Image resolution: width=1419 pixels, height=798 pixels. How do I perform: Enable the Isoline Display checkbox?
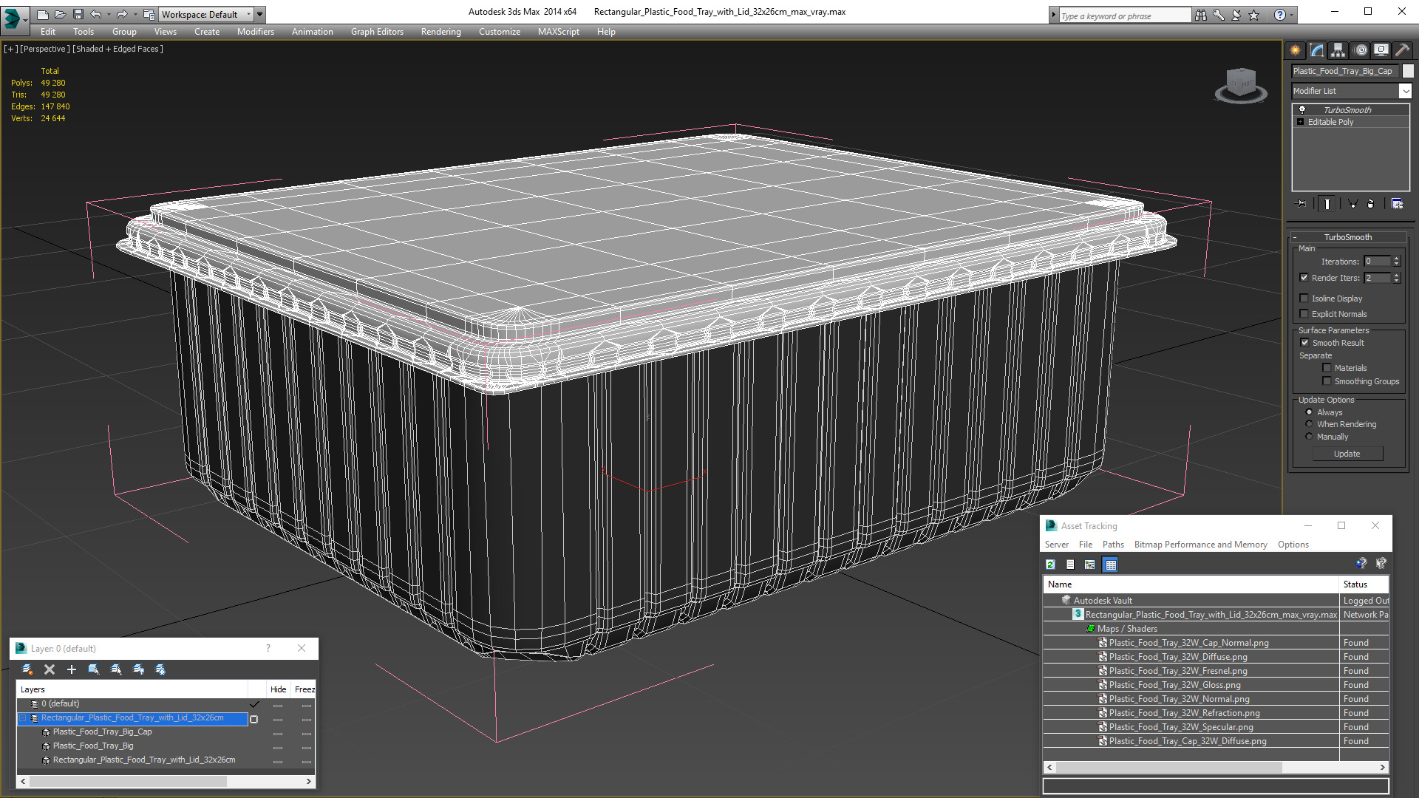1304,299
